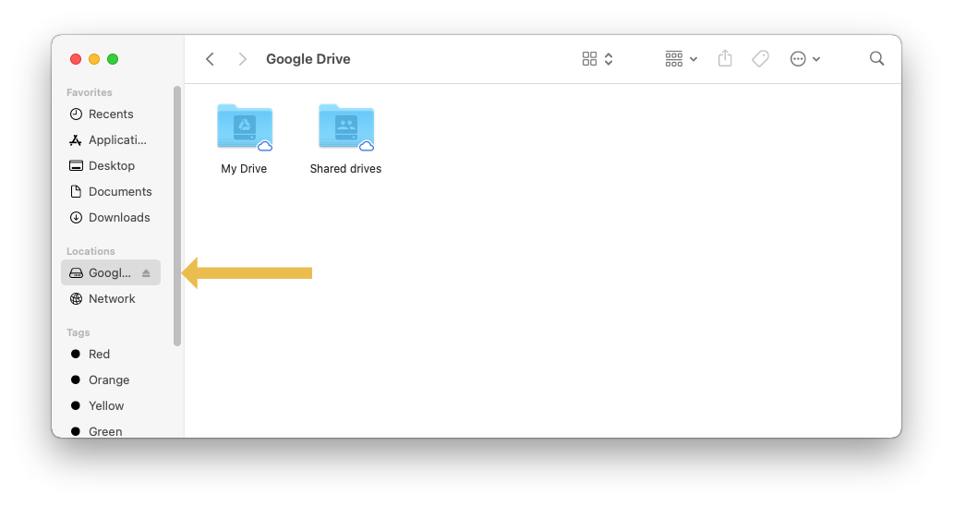The image size is (953, 506).
Task: Eject Google Drive using the eject icon
Action: [x=146, y=273]
